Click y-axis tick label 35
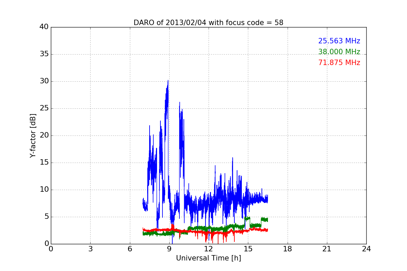407x271 pixels. coord(44,54)
